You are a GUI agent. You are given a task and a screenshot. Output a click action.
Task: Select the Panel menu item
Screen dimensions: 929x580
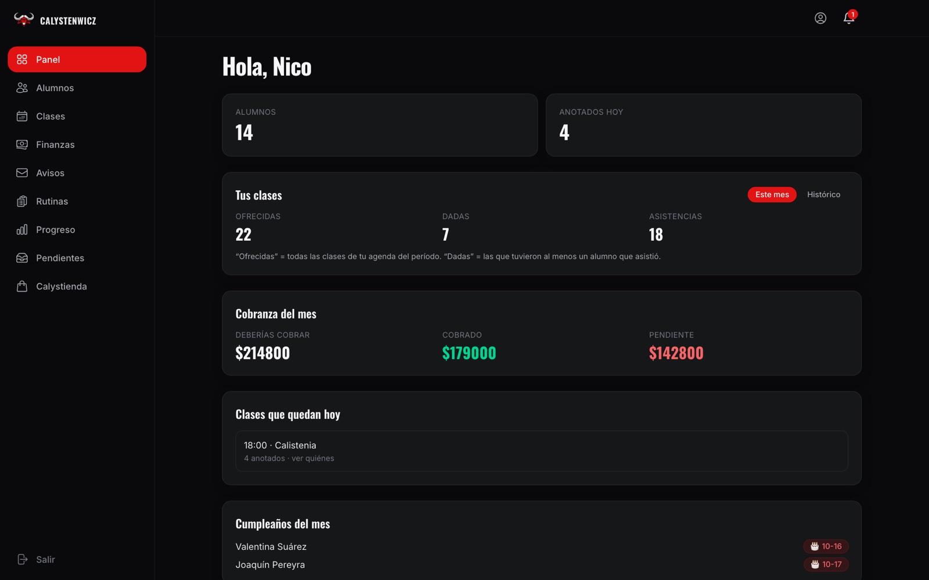[77, 59]
